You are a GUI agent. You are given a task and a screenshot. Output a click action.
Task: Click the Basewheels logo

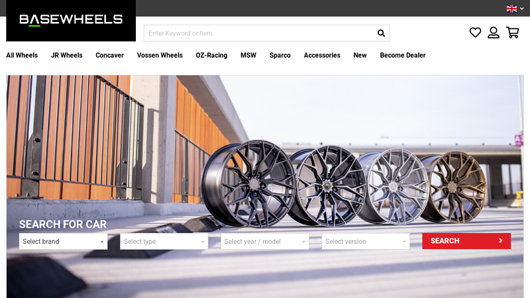71,21
